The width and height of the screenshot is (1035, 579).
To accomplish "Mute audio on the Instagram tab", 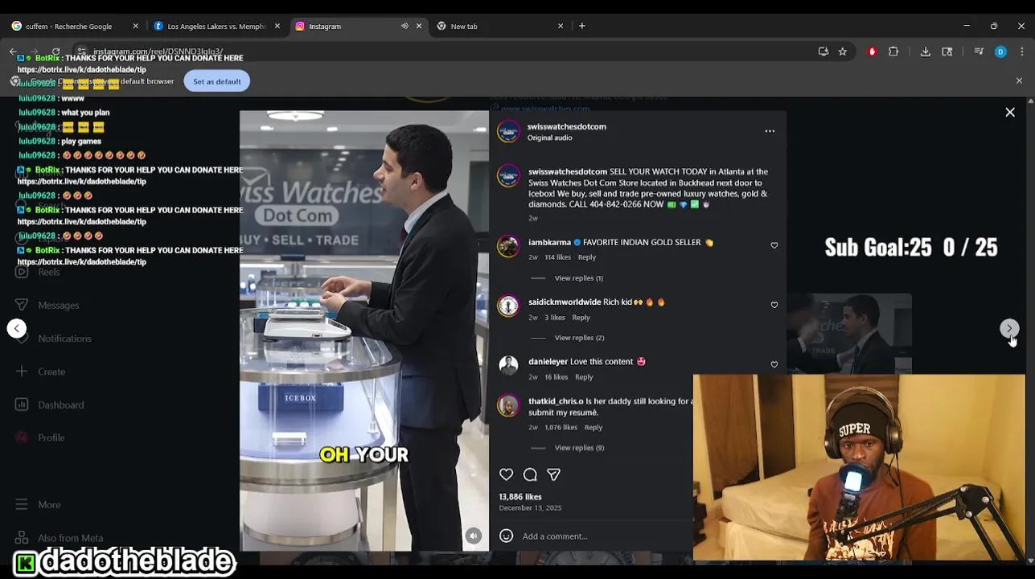I will pyautogui.click(x=405, y=26).
